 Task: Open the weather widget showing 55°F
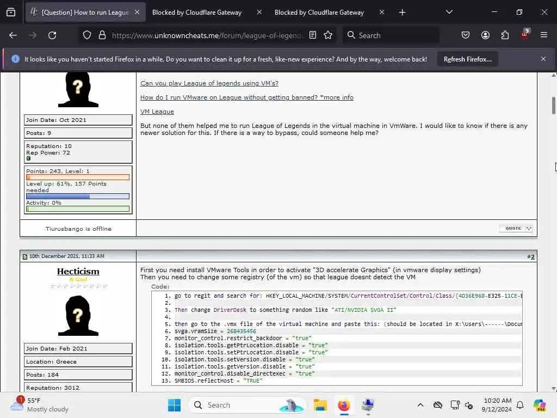tap(39, 405)
